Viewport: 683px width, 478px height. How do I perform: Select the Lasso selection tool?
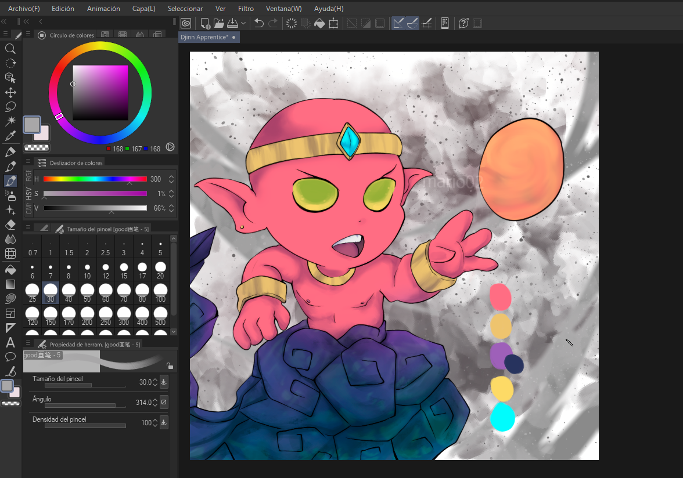point(10,107)
